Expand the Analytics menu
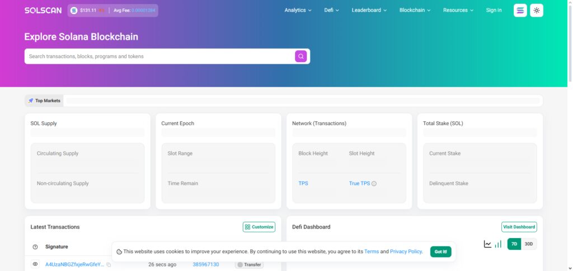This screenshot has height=271, width=573. [298, 10]
